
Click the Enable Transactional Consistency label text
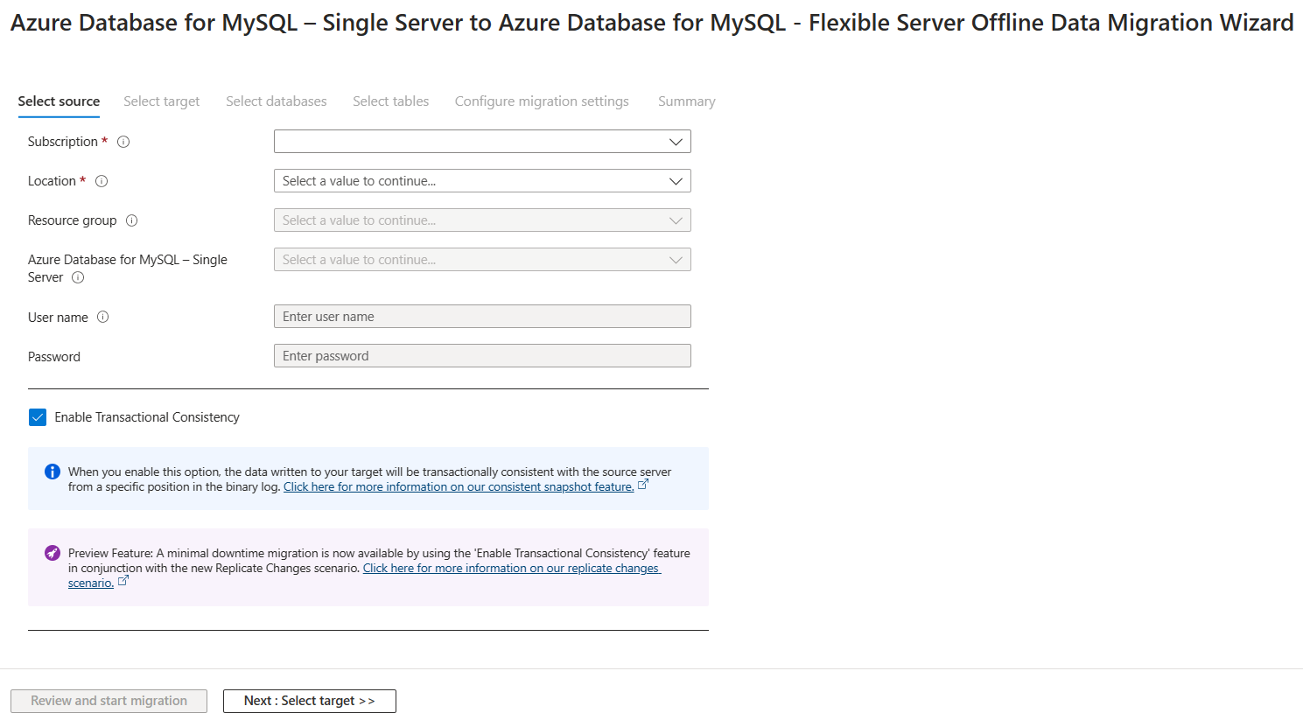click(147, 417)
